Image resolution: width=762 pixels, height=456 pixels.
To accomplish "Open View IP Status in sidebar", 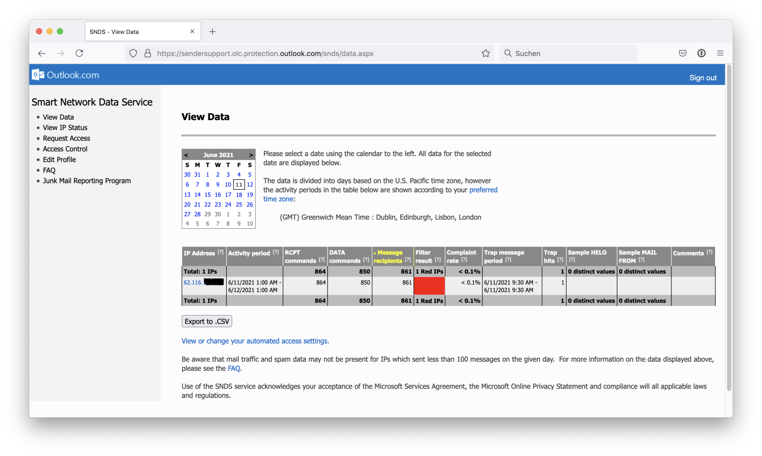I will 65,128.
